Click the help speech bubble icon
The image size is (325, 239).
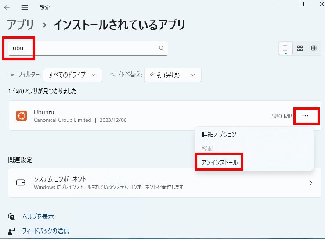11,217
